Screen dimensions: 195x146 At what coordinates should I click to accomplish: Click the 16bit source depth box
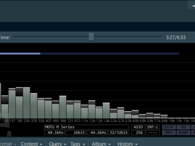pyautogui.click(x=76, y=133)
